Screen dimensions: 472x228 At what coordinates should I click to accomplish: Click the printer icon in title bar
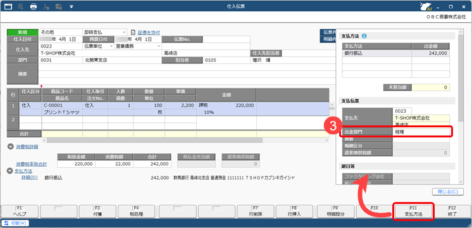click(34, 6)
